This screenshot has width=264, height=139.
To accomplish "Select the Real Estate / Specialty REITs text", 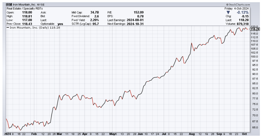I will 24,9.
